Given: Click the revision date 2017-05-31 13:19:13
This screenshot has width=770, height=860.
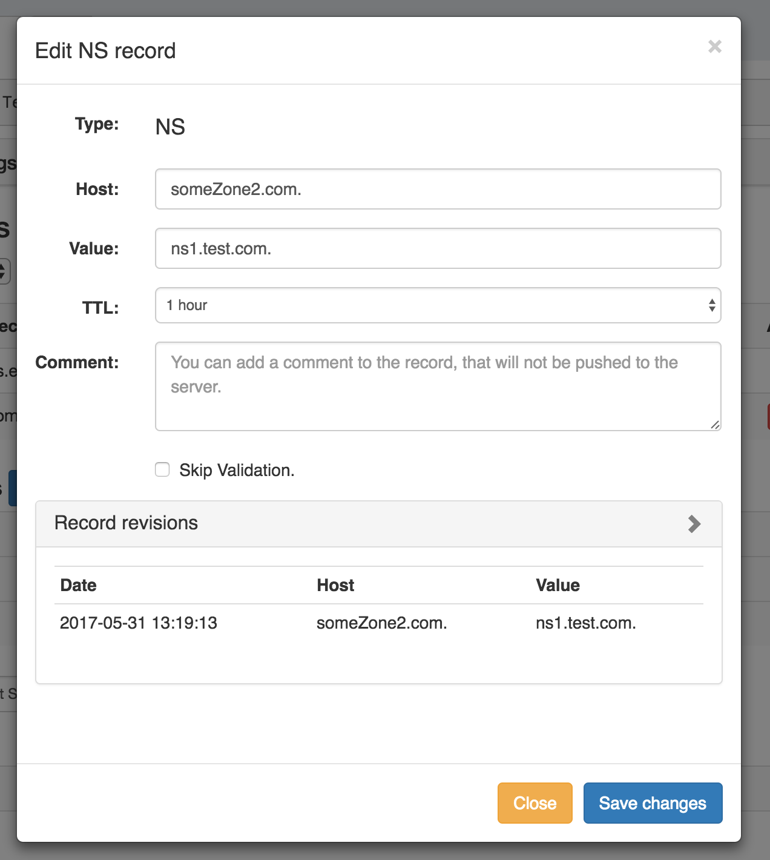Looking at the screenshot, I should (139, 623).
